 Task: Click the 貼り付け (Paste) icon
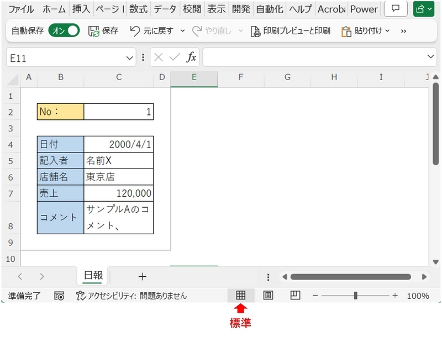click(348, 31)
